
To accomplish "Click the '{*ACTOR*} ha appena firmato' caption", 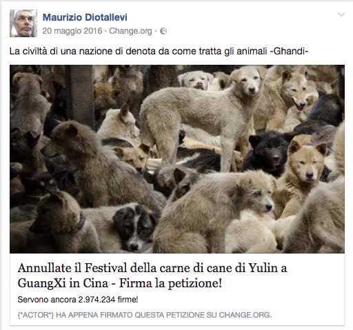I will pos(145,315).
